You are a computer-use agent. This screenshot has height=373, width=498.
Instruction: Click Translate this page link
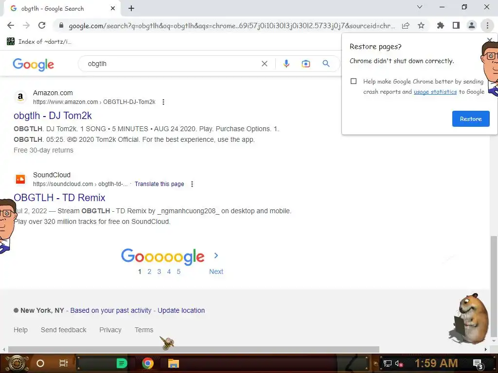tap(160, 184)
